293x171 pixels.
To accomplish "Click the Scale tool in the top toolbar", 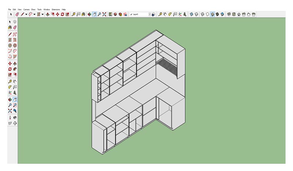I will (67, 14).
